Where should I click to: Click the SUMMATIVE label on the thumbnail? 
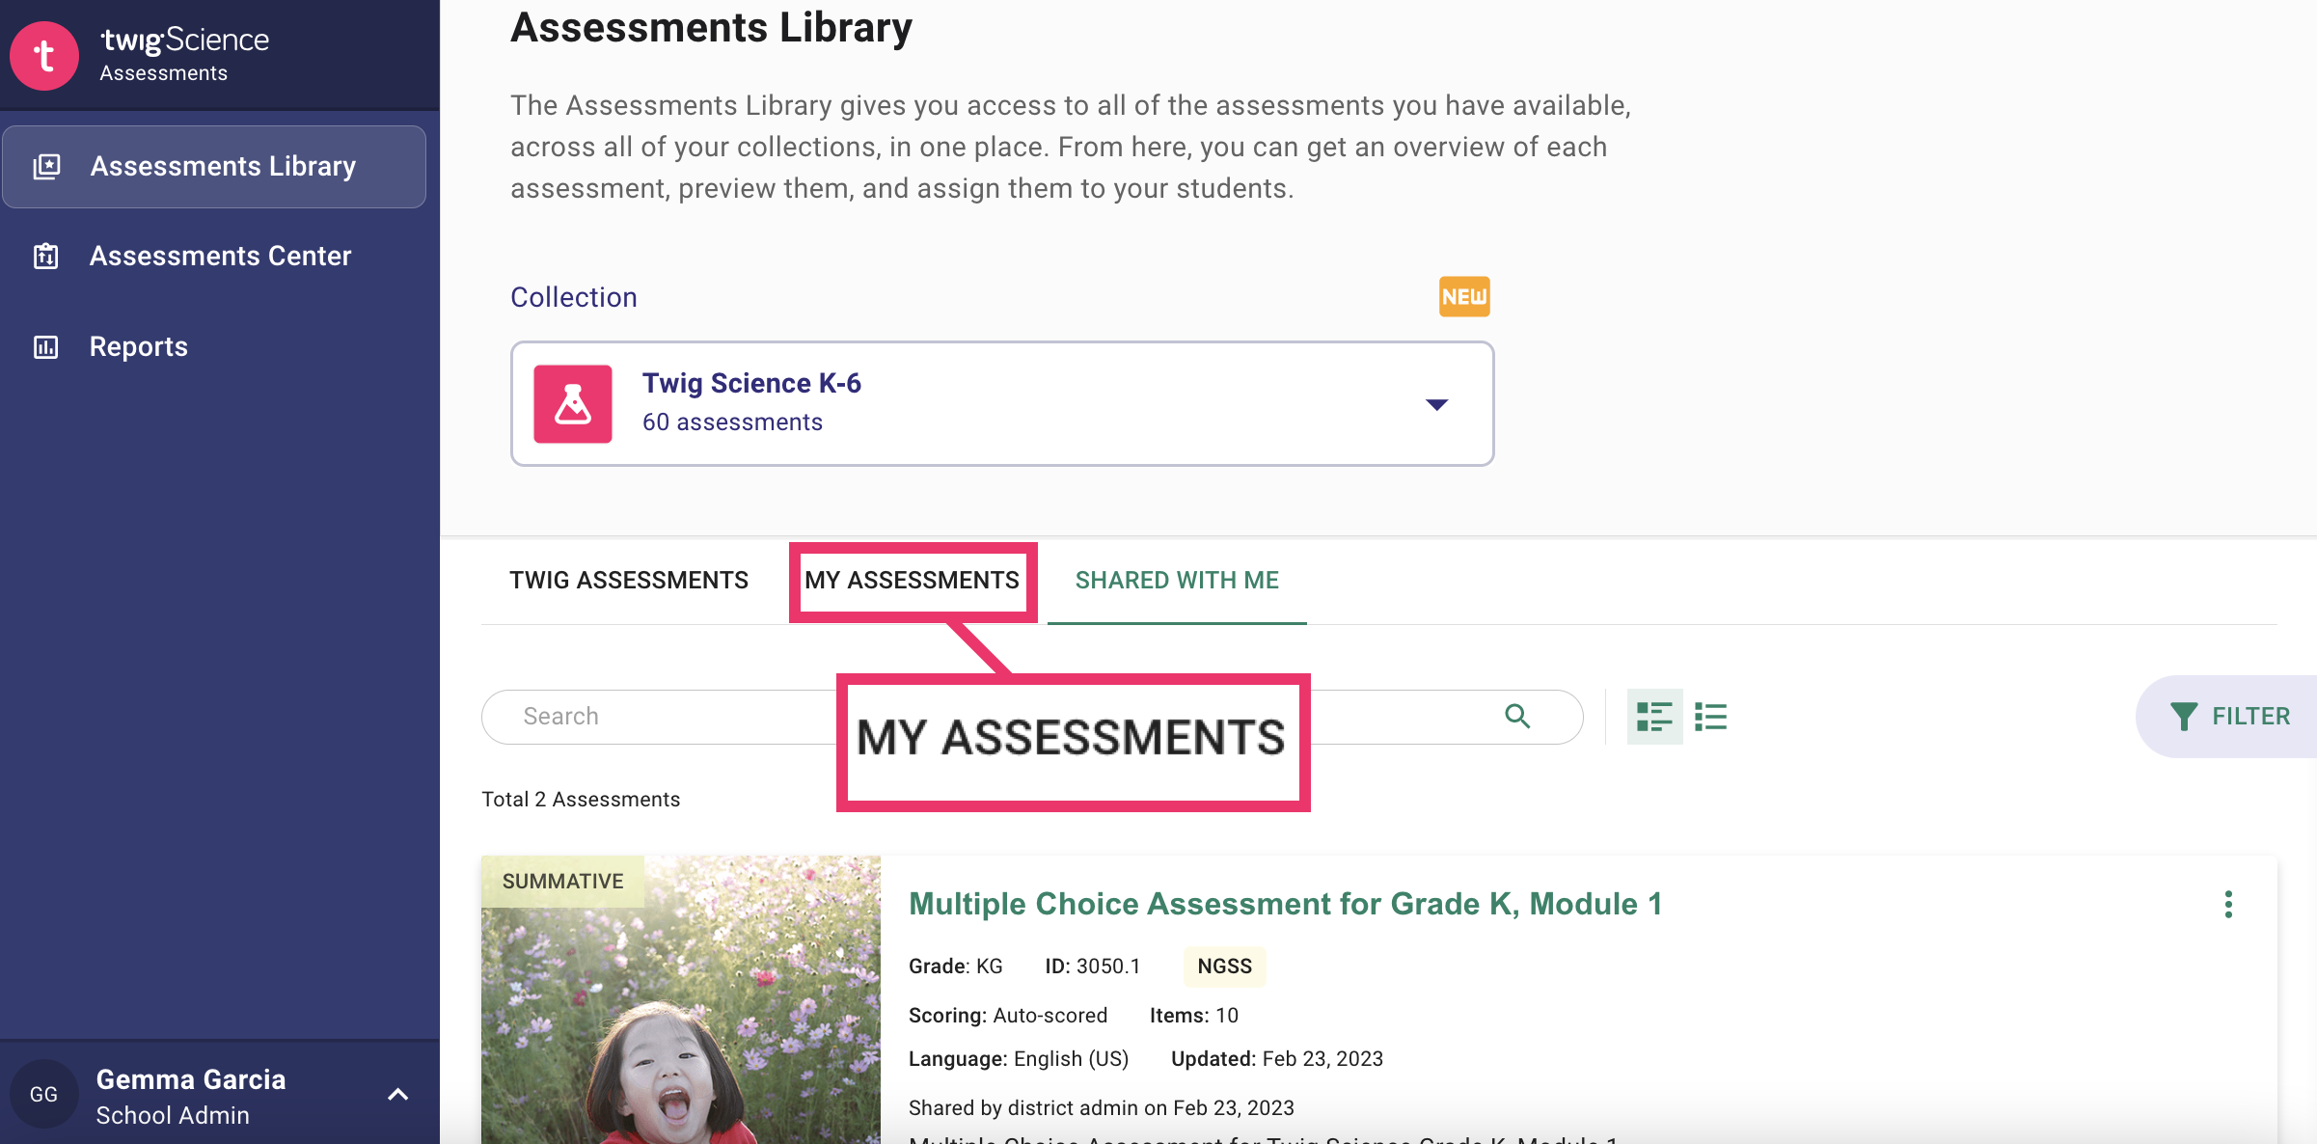tap(563, 882)
